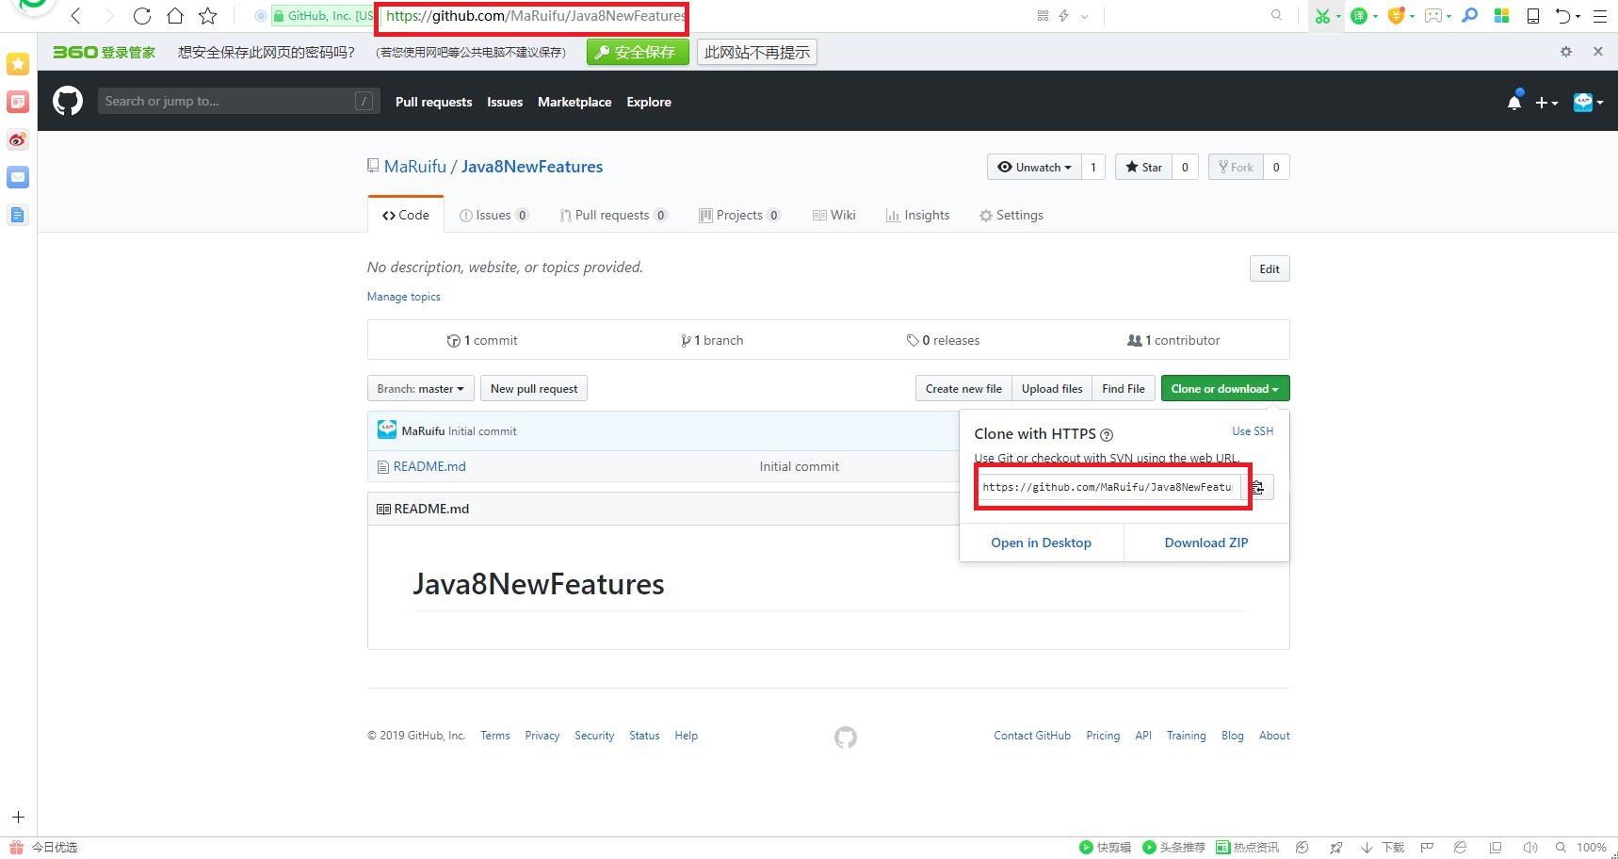Screen dimensions: 1618x859
Task: Click the Fork button
Action: (1236, 167)
